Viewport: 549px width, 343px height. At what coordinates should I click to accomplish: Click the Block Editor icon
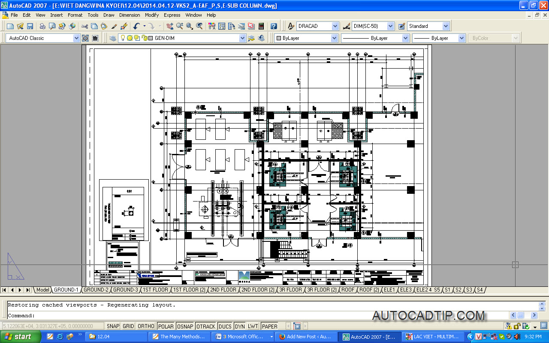(124, 26)
